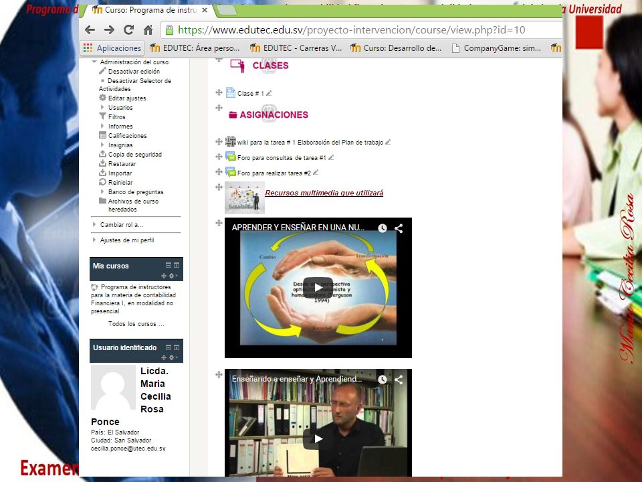Click move handle beside wiki activity
The width and height of the screenshot is (642, 482).
point(219,142)
